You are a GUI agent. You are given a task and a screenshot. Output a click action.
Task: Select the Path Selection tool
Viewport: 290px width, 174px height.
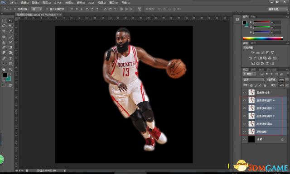(x=4, y=64)
